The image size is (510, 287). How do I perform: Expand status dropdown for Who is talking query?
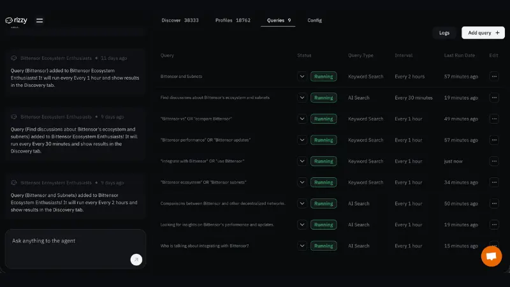pos(302,246)
